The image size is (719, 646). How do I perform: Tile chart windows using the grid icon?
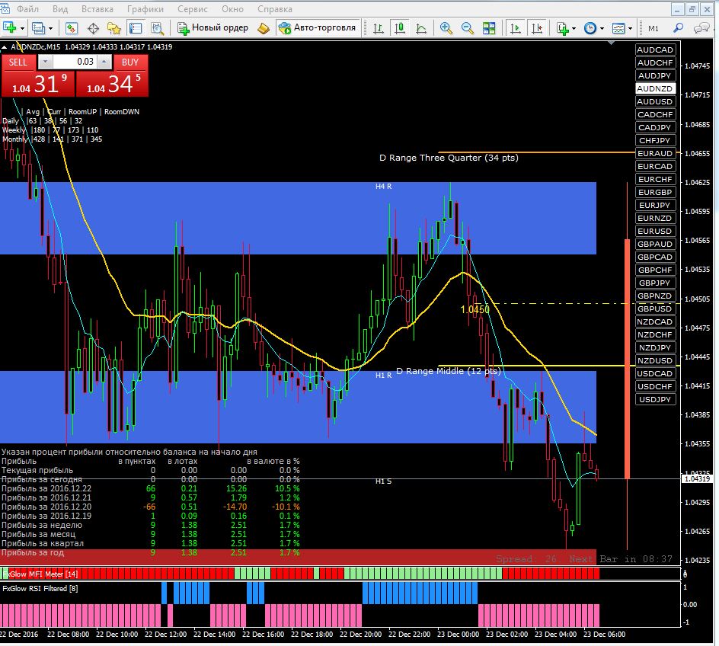[x=489, y=28]
